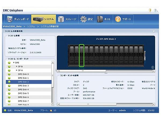
Task: Collapse the DPE tree node
Action: tap(14, 63)
